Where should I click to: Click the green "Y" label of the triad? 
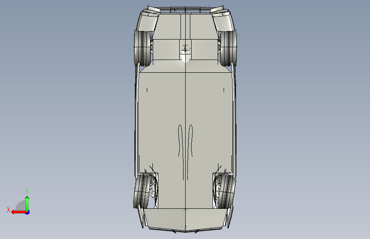click(x=27, y=191)
